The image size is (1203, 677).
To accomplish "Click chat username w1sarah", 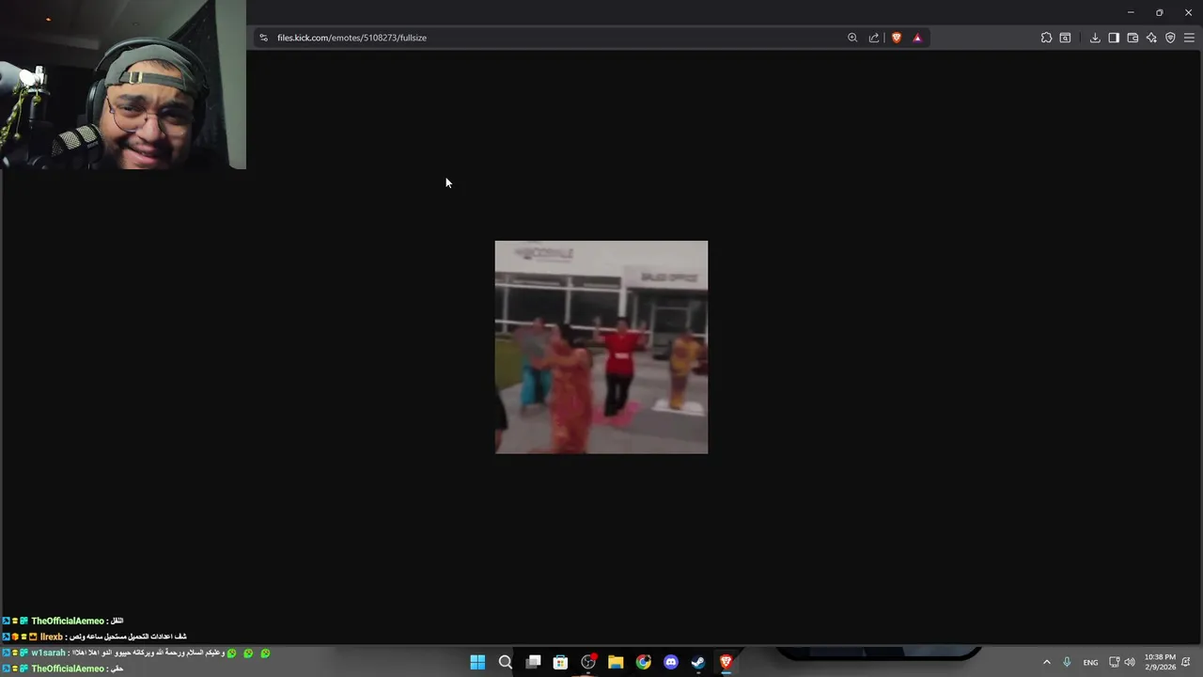I will point(48,653).
